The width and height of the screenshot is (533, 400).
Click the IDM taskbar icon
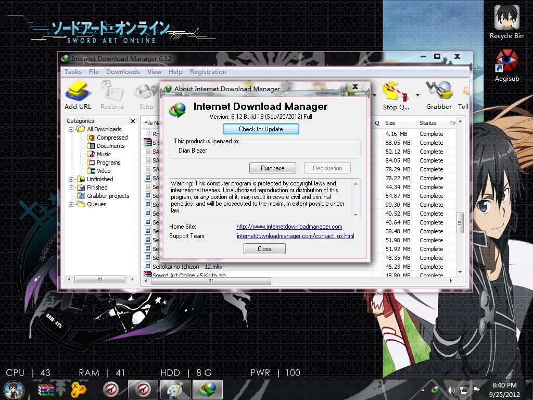tap(208, 390)
